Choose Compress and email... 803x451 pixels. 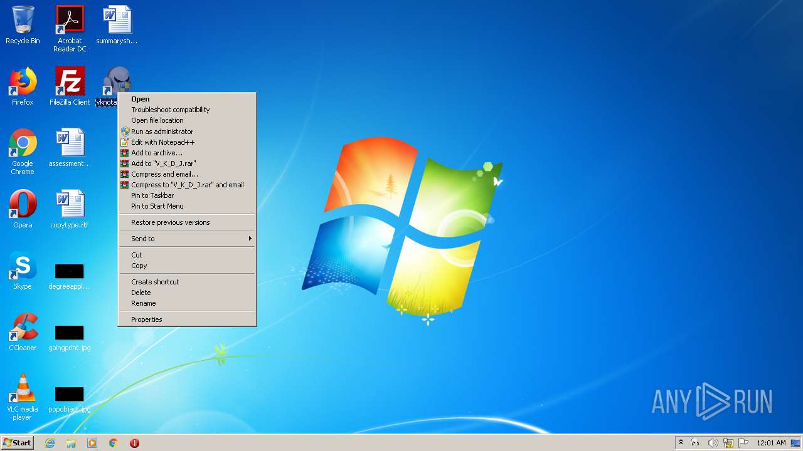coord(187,174)
